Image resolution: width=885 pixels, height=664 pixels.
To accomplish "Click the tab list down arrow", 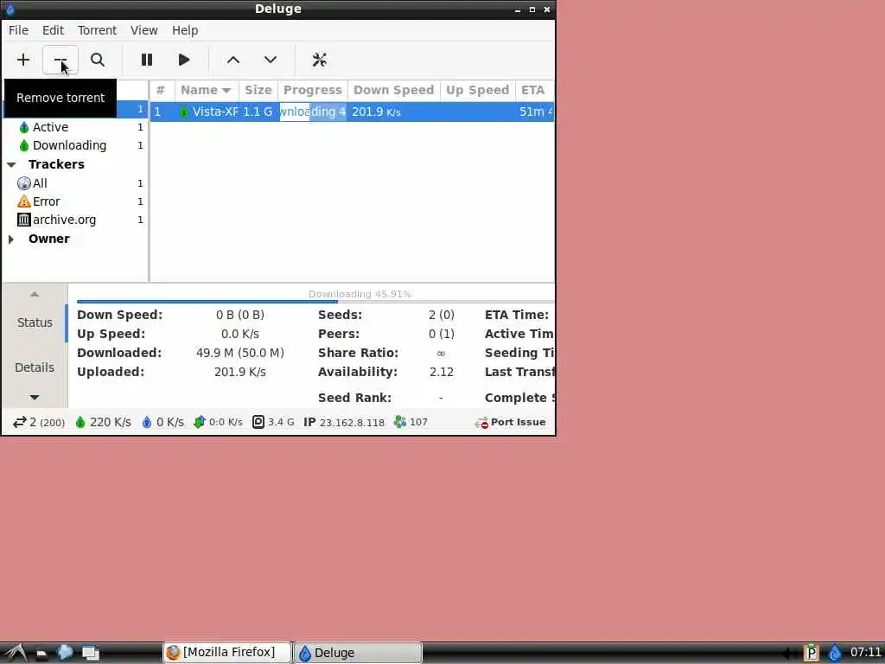I will (35, 398).
